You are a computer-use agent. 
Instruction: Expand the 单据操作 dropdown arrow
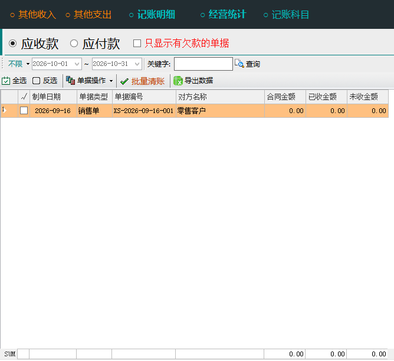pyautogui.click(x=111, y=81)
